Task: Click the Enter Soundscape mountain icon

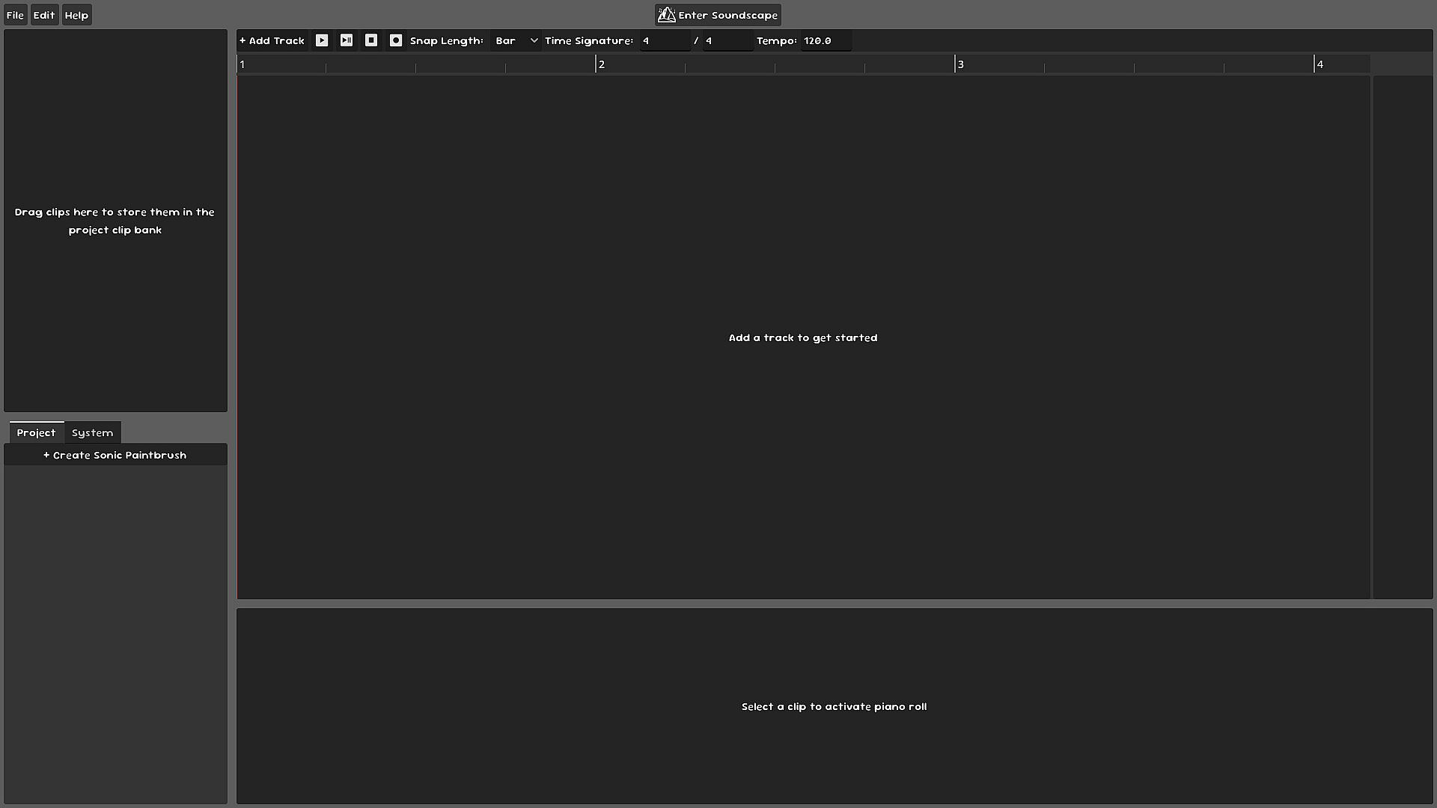Action: [x=666, y=15]
